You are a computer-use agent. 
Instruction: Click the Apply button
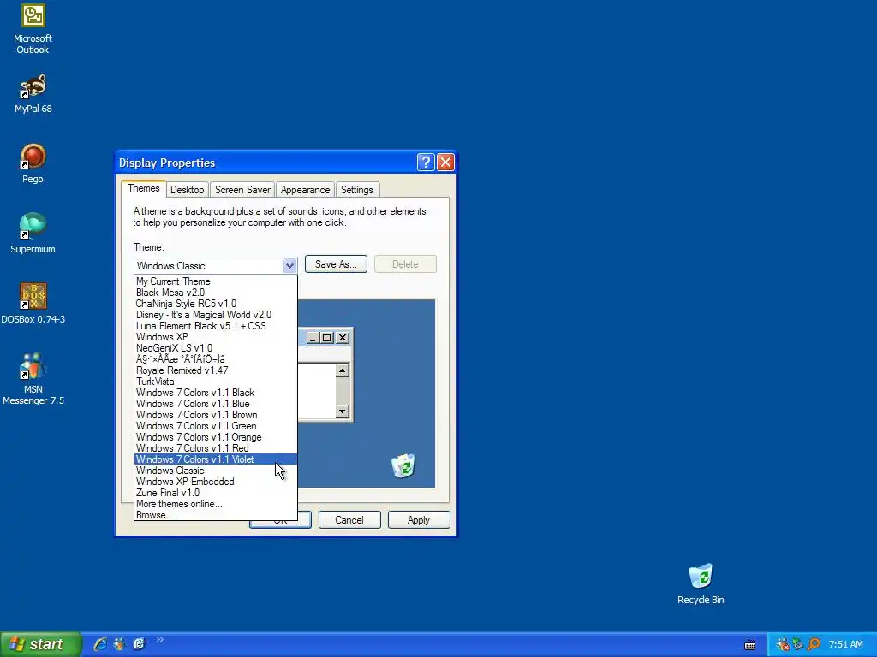[419, 520]
